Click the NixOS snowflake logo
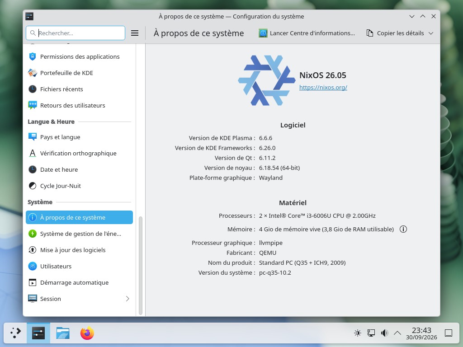Screen dimensions: 463x347 [x=267, y=80]
